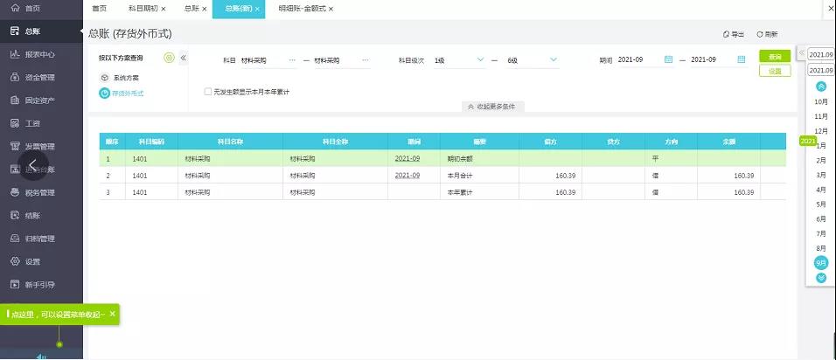The image size is (836, 360).
Task: Open start period calendar picker icon
Action: [668, 59]
